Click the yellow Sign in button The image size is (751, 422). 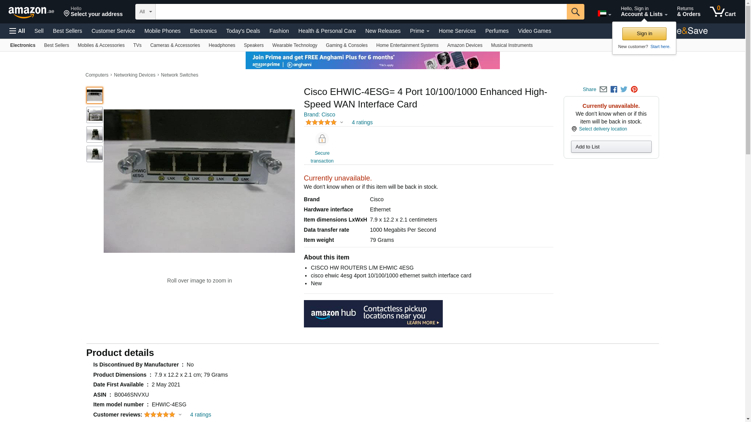pyautogui.click(x=644, y=34)
